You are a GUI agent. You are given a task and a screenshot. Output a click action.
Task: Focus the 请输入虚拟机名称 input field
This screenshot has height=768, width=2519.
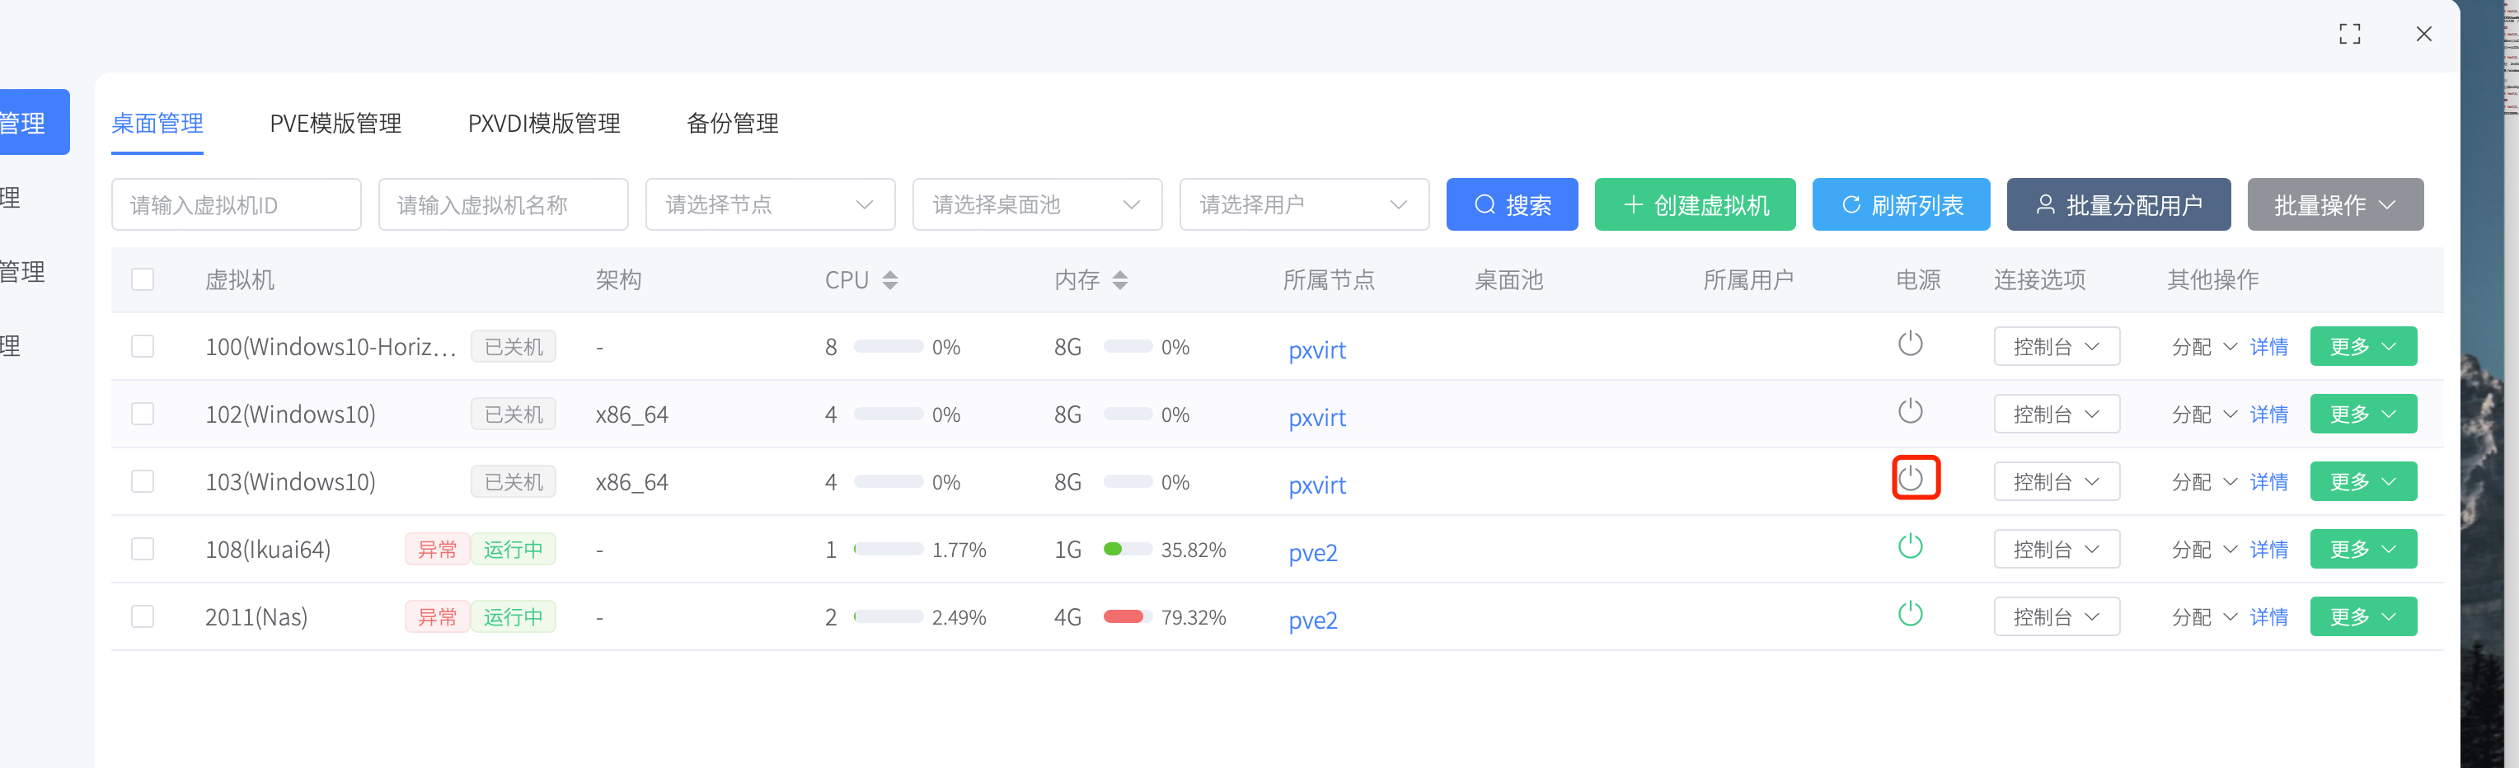pyautogui.click(x=503, y=204)
